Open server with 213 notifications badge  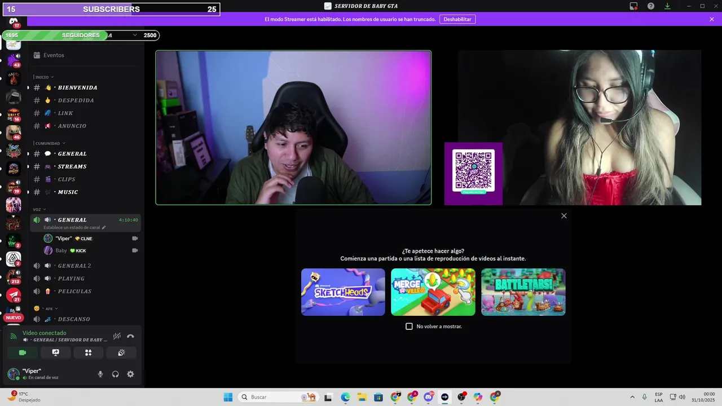pyautogui.click(x=14, y=277)
